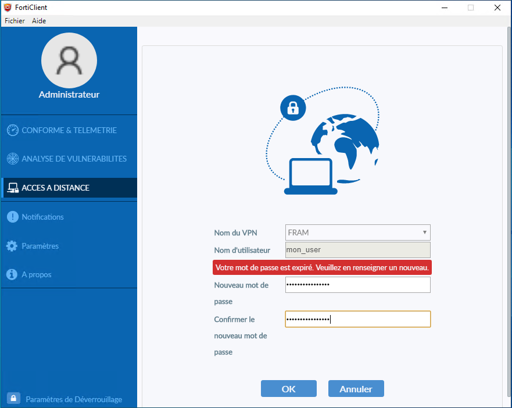The height and width of the screenshot is (408, 512).
Task: Select ACCES A DISTANCE section
Action: 69,188
